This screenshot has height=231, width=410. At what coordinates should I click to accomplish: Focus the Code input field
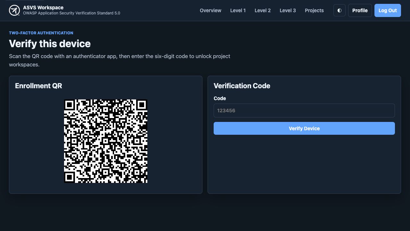coord(304,110)
